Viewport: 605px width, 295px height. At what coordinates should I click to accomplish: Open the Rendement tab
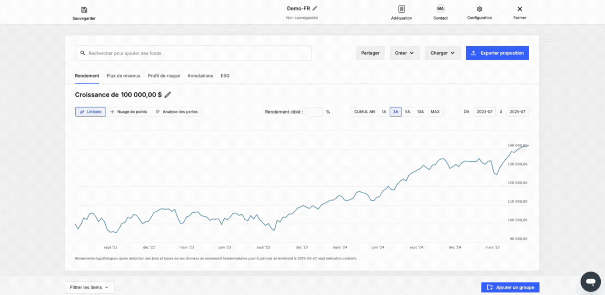87,76
